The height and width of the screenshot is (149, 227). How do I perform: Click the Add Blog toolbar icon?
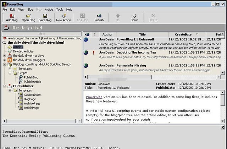click(x=12, y=17)
